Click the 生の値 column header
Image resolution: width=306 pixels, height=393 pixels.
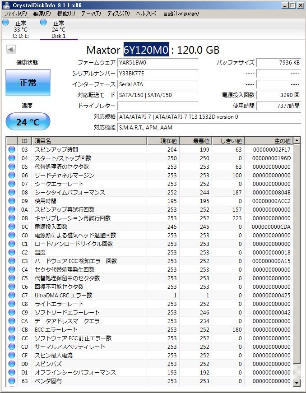coord(269,141)
